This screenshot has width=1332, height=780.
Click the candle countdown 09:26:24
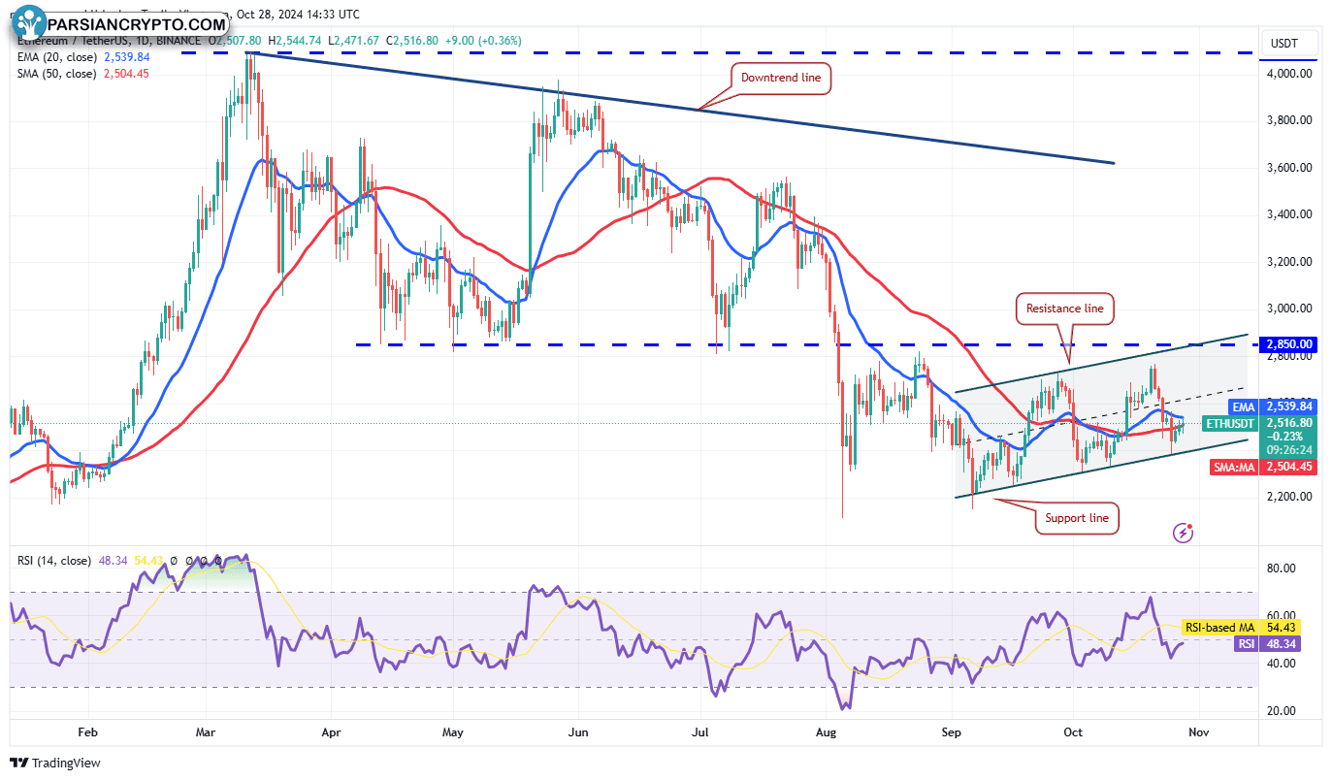click(1289, 450)
